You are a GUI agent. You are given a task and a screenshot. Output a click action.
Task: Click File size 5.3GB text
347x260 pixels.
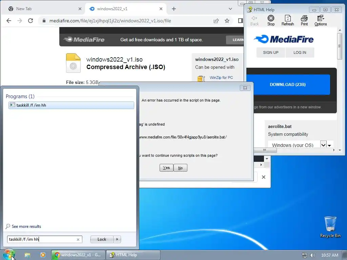coord(82,83)
